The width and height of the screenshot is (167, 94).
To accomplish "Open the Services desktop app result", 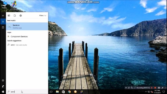I will coord(27,26).
